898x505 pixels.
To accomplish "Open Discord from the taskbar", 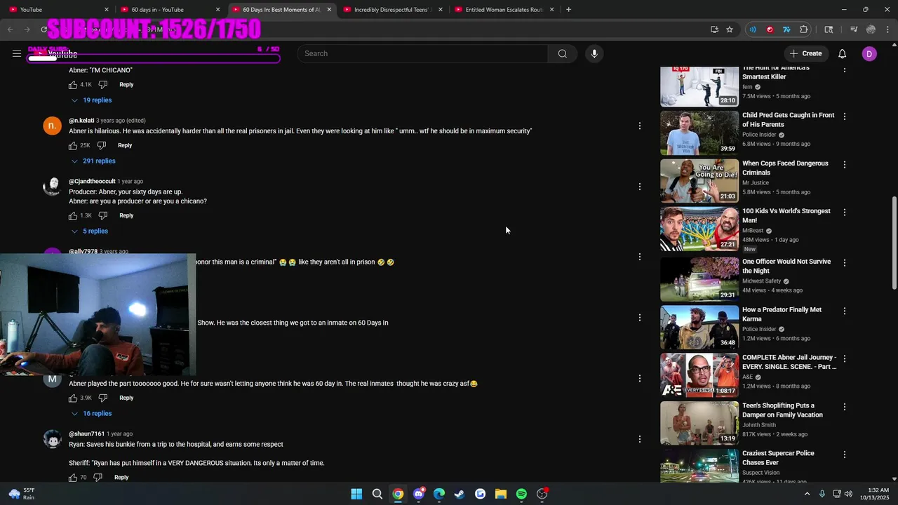I will (x=419, y=494).
